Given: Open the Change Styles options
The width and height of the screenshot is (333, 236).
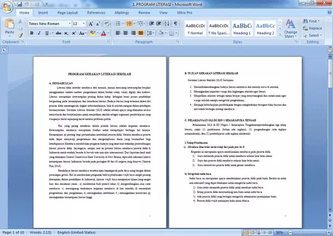Looking at the screenshot, I should click(290, 29).
